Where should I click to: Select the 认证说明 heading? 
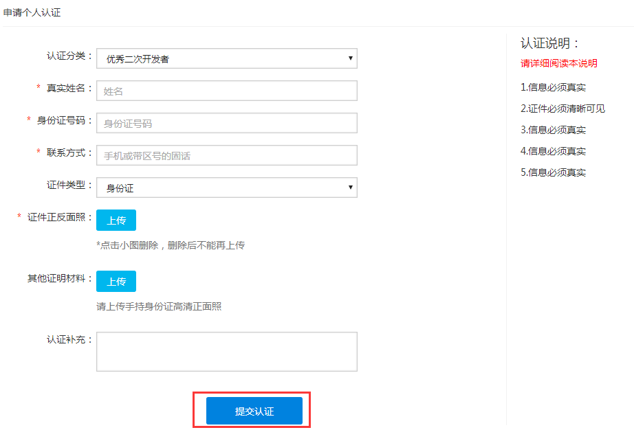pyautogui.click(x=550, y=43)
